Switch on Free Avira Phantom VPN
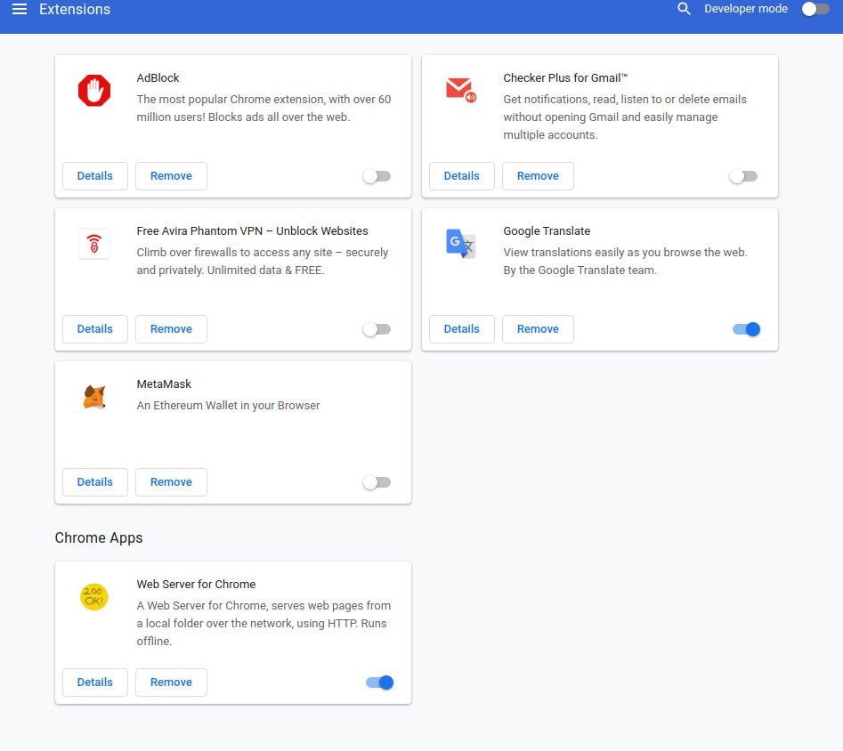843x751 pixels. 377,329
